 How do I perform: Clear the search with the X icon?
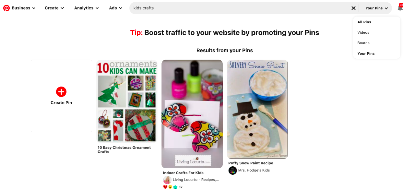coord(353,8)
